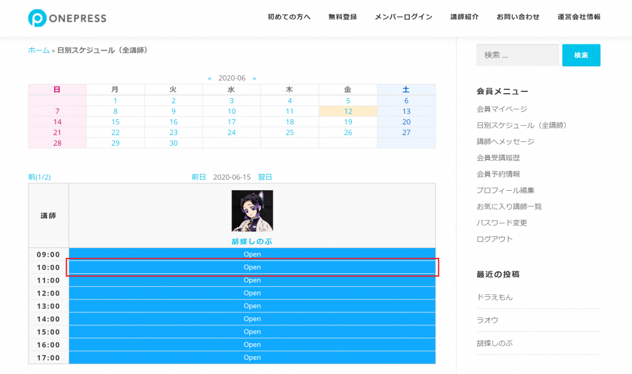Open 会員予約情報 sidebar link
This screenshot has width=632, height=374.
[x=498, y=174]
